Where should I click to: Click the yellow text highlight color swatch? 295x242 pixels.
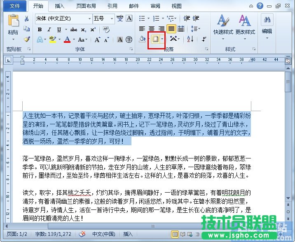pos(52,40)
